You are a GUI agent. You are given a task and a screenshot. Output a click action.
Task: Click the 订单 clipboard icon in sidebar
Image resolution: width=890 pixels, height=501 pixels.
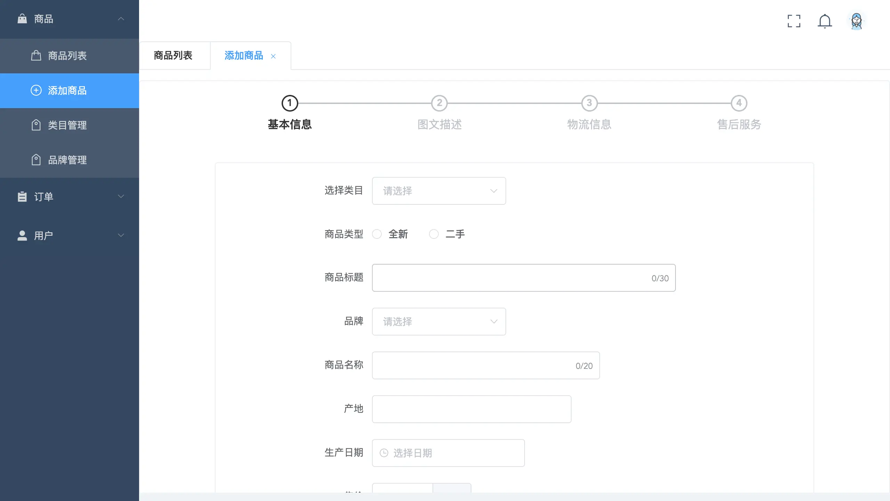[22, 196]
